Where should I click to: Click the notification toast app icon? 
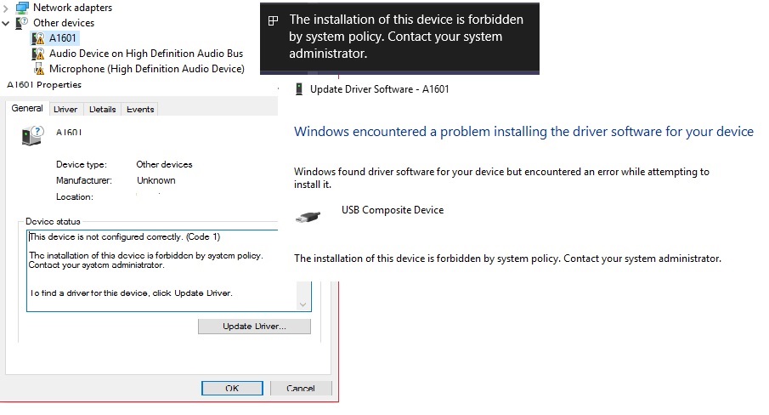pyautogui.click(x=273, y=21)
